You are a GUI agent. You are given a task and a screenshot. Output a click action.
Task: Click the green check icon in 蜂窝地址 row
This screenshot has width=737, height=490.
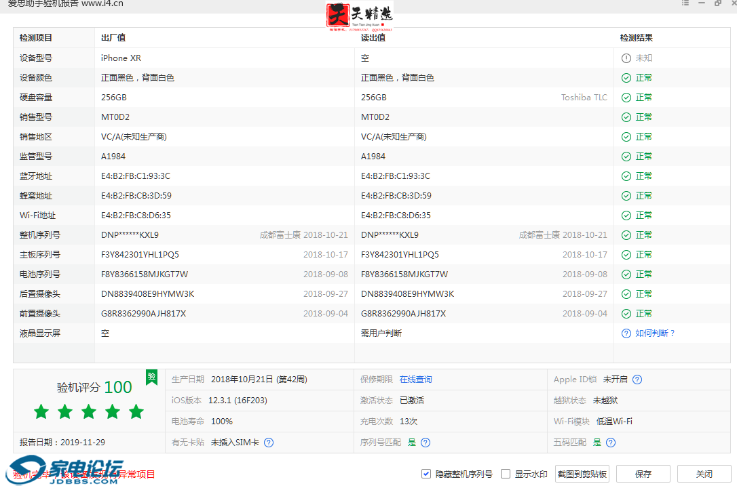pos(626,196)
